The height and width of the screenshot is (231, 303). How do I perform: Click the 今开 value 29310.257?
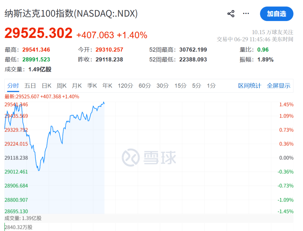[x=109, y=50]
